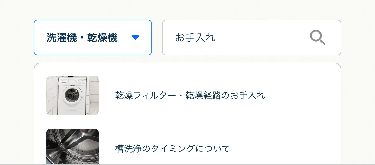Click the word タイミング in second result
Viewport: 375px width, 165px height.
tap(173, 148)
